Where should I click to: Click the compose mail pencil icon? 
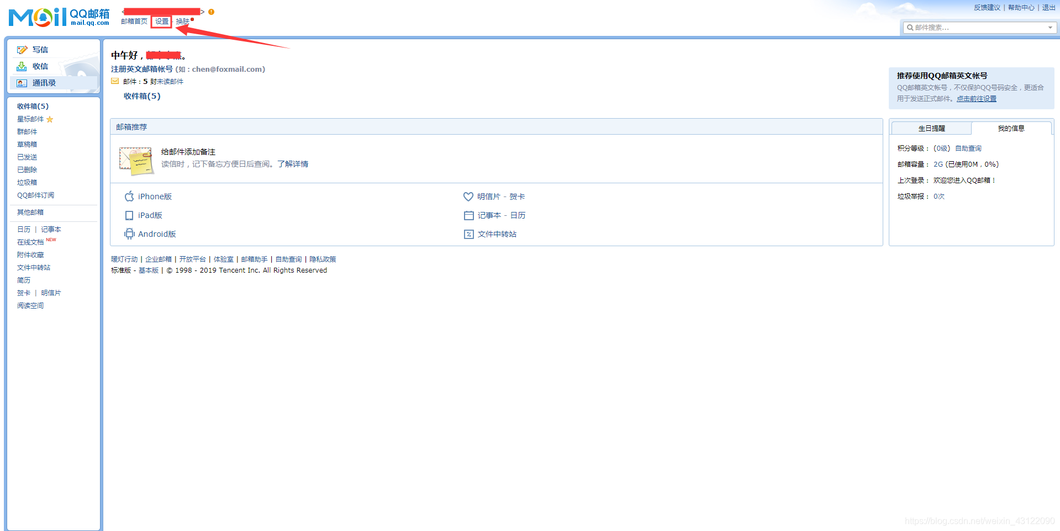click(x=22, y=50)
